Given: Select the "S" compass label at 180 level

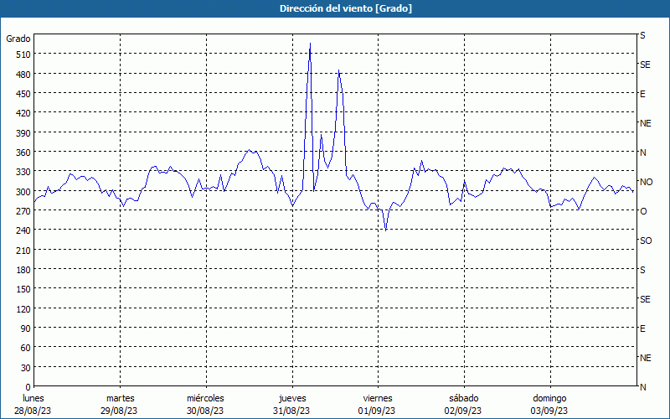Looking at the screenshot, I should point(642,270).
